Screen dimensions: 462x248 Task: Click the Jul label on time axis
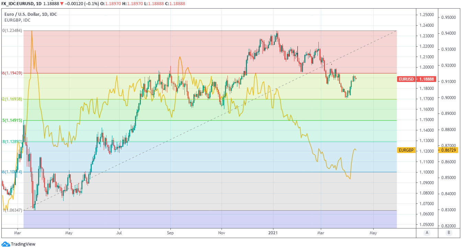(119, 233)
